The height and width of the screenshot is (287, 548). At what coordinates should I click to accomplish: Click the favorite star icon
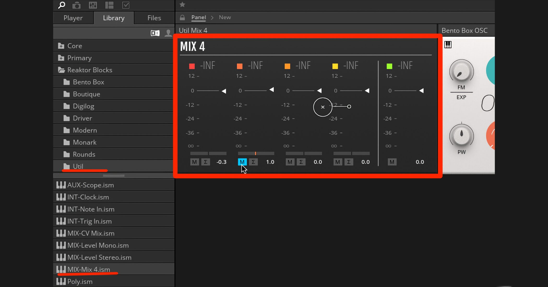tap(182, 4)
